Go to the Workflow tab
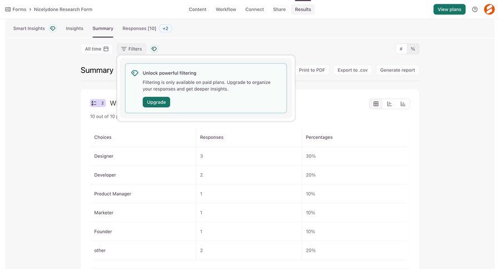Screen dimensions: 500x269 (226, 9)
